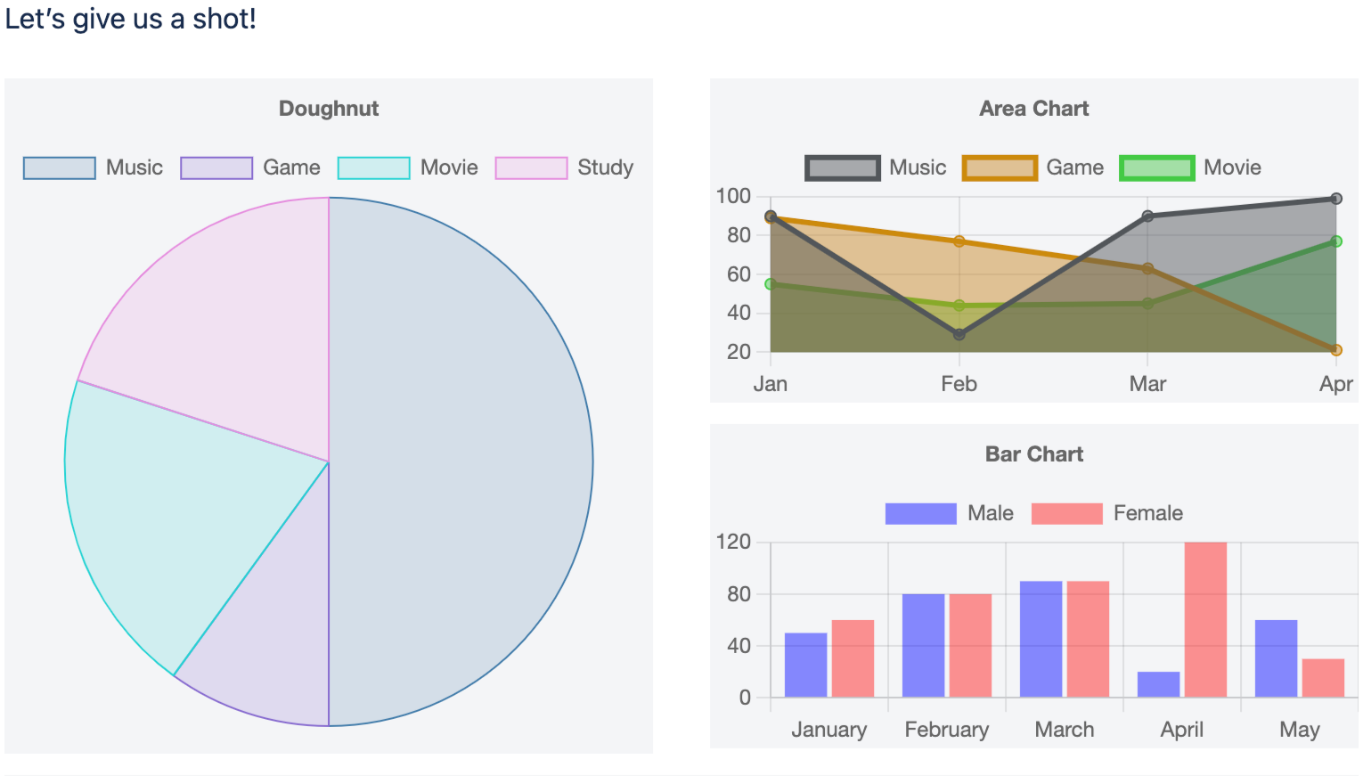Viewport: 1363px width, 776px height.
Task: Click the Game legend swatch on Doughnut chart
Action: tap(216, 167)
